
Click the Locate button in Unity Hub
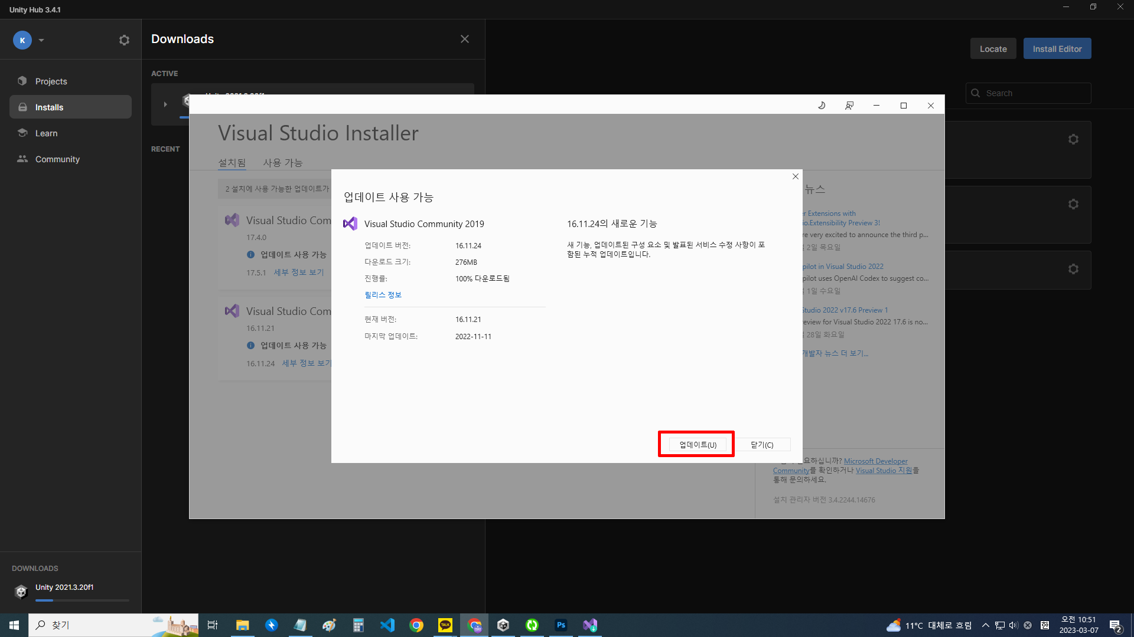pyautogui.click(x=993, y=49)
